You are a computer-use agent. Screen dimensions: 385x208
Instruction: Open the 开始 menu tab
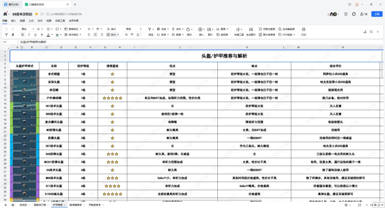click(x=5, y=21)
